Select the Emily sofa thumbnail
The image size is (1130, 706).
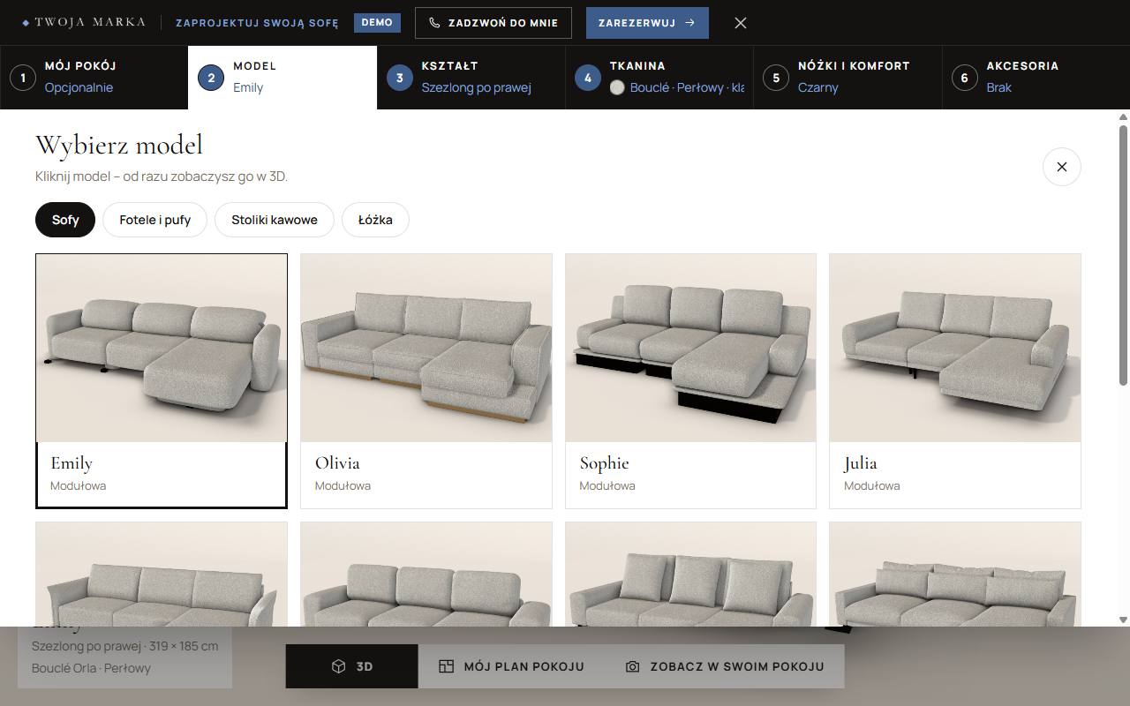coord(162,348)
